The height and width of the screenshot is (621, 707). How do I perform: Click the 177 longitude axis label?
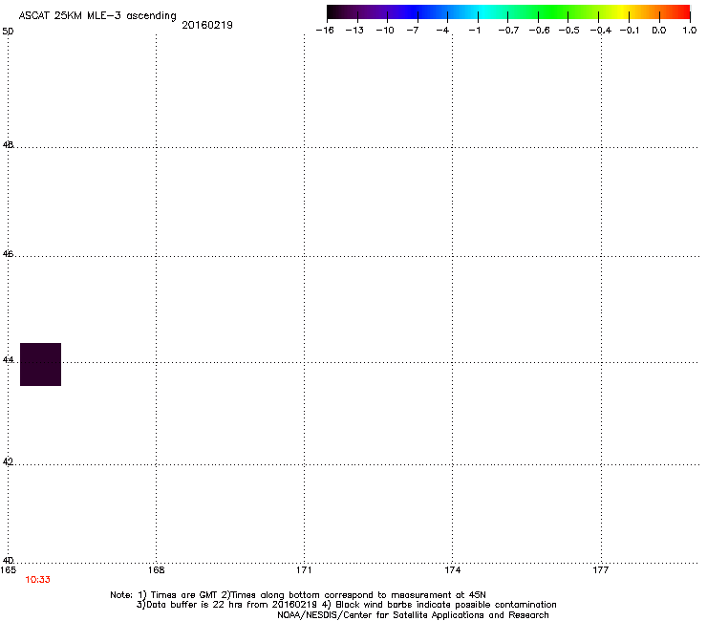coord(601,570)
